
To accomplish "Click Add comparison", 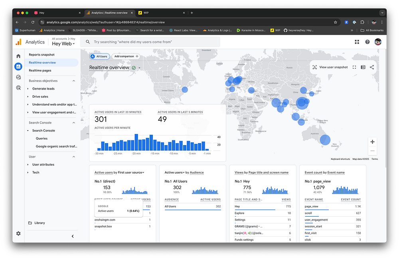I will point(126,56).
